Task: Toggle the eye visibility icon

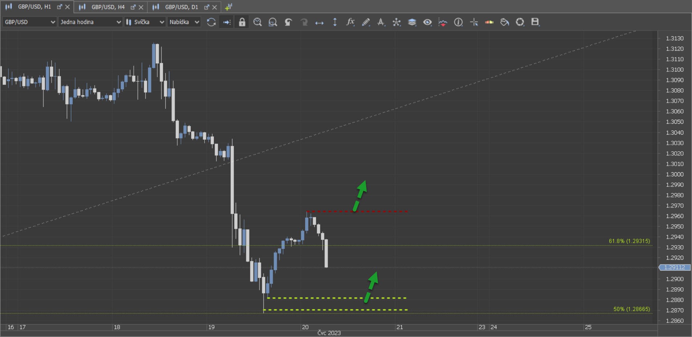Action: point(427,22)
